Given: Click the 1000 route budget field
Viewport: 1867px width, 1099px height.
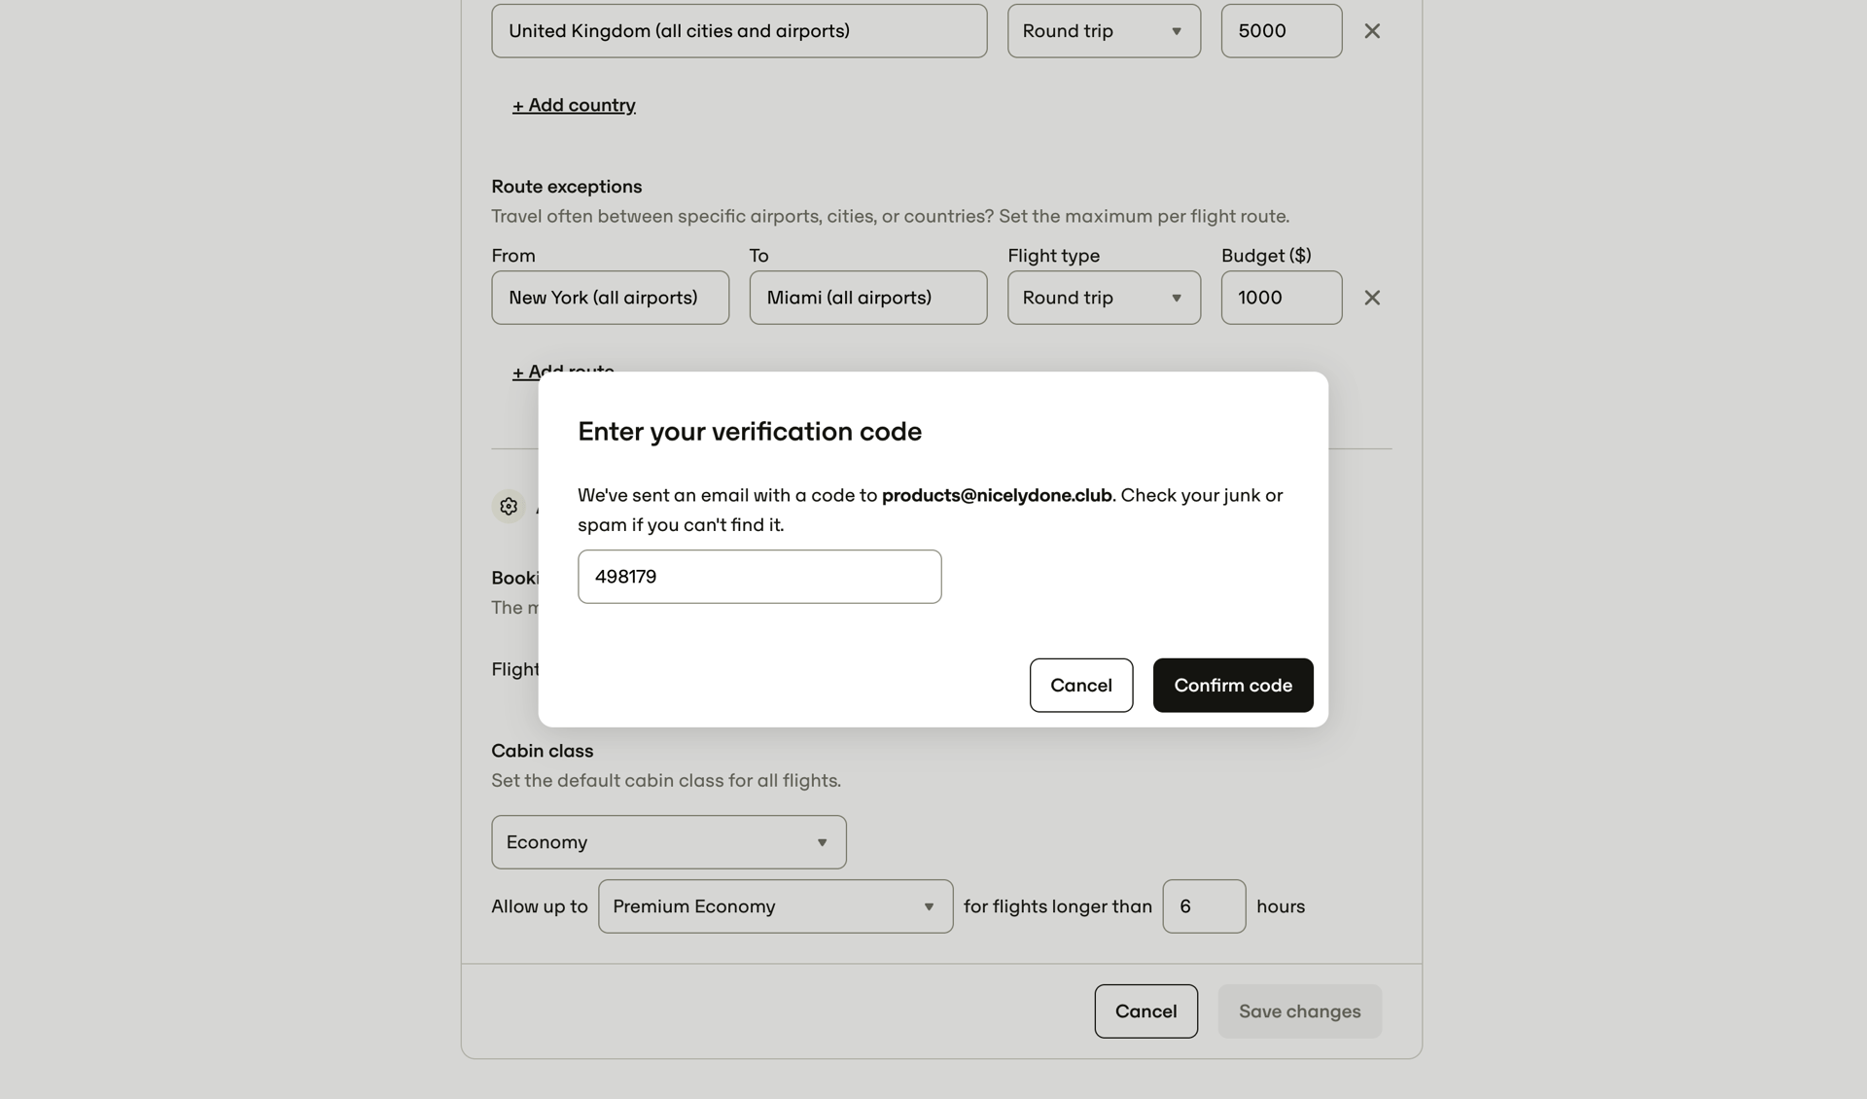Looking at the screenshot, I should [1281, 298].
